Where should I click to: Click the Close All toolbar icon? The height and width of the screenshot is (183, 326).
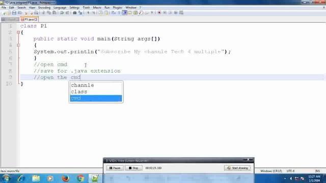[31, 13]
